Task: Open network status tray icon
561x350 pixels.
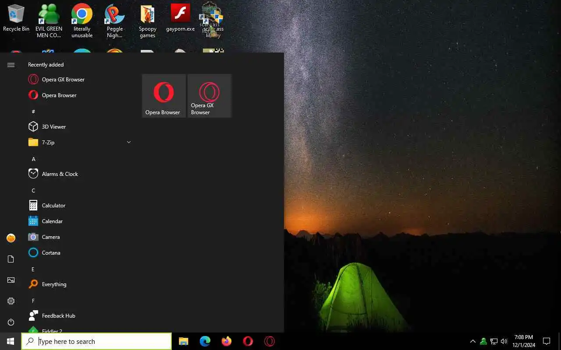Action: click(494, 341)
